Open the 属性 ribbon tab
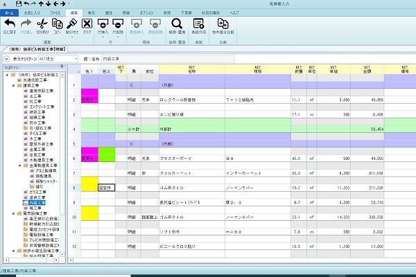The image size is (416, 277). 109,12
